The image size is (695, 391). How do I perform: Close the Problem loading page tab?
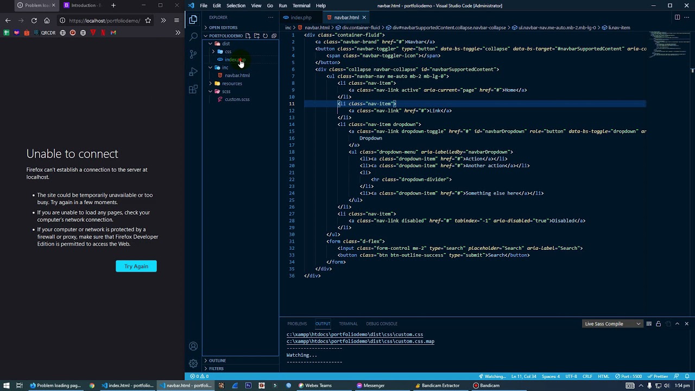coord(53,5)
